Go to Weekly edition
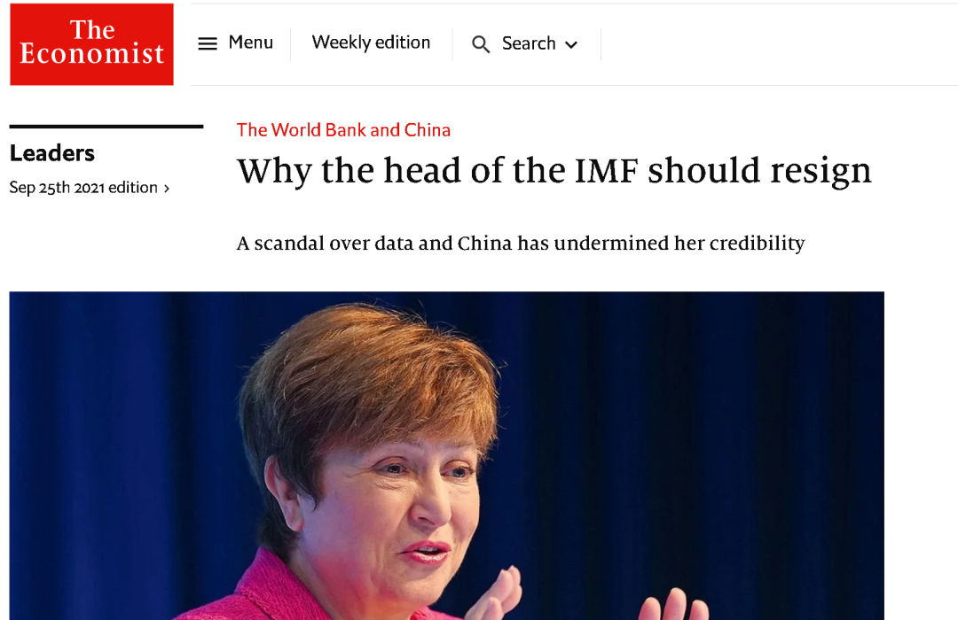Image resolution: width=958 pixels, height=620 pixels. (x=371, y=43)
